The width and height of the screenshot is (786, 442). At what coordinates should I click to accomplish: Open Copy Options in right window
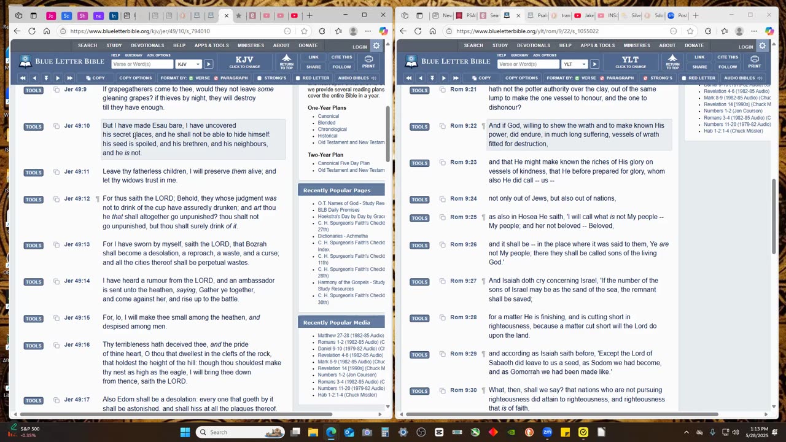tap(521, 78)
